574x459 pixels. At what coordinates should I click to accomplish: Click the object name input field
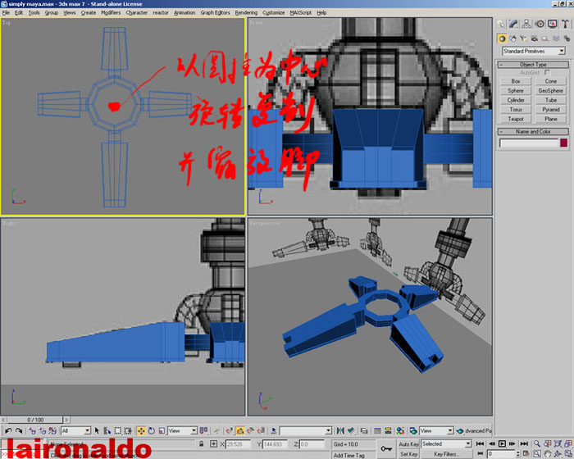pyautogui.click(x=529, y=143)
